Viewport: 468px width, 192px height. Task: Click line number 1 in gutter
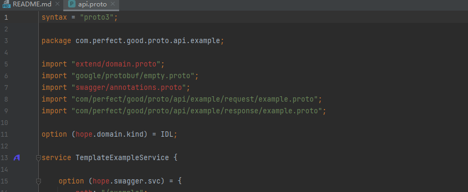click(x=6, y=18)
